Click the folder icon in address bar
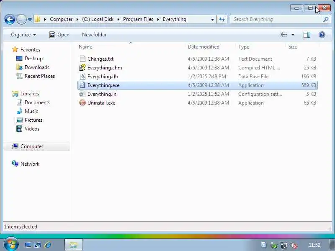 [x=38, y=19]
